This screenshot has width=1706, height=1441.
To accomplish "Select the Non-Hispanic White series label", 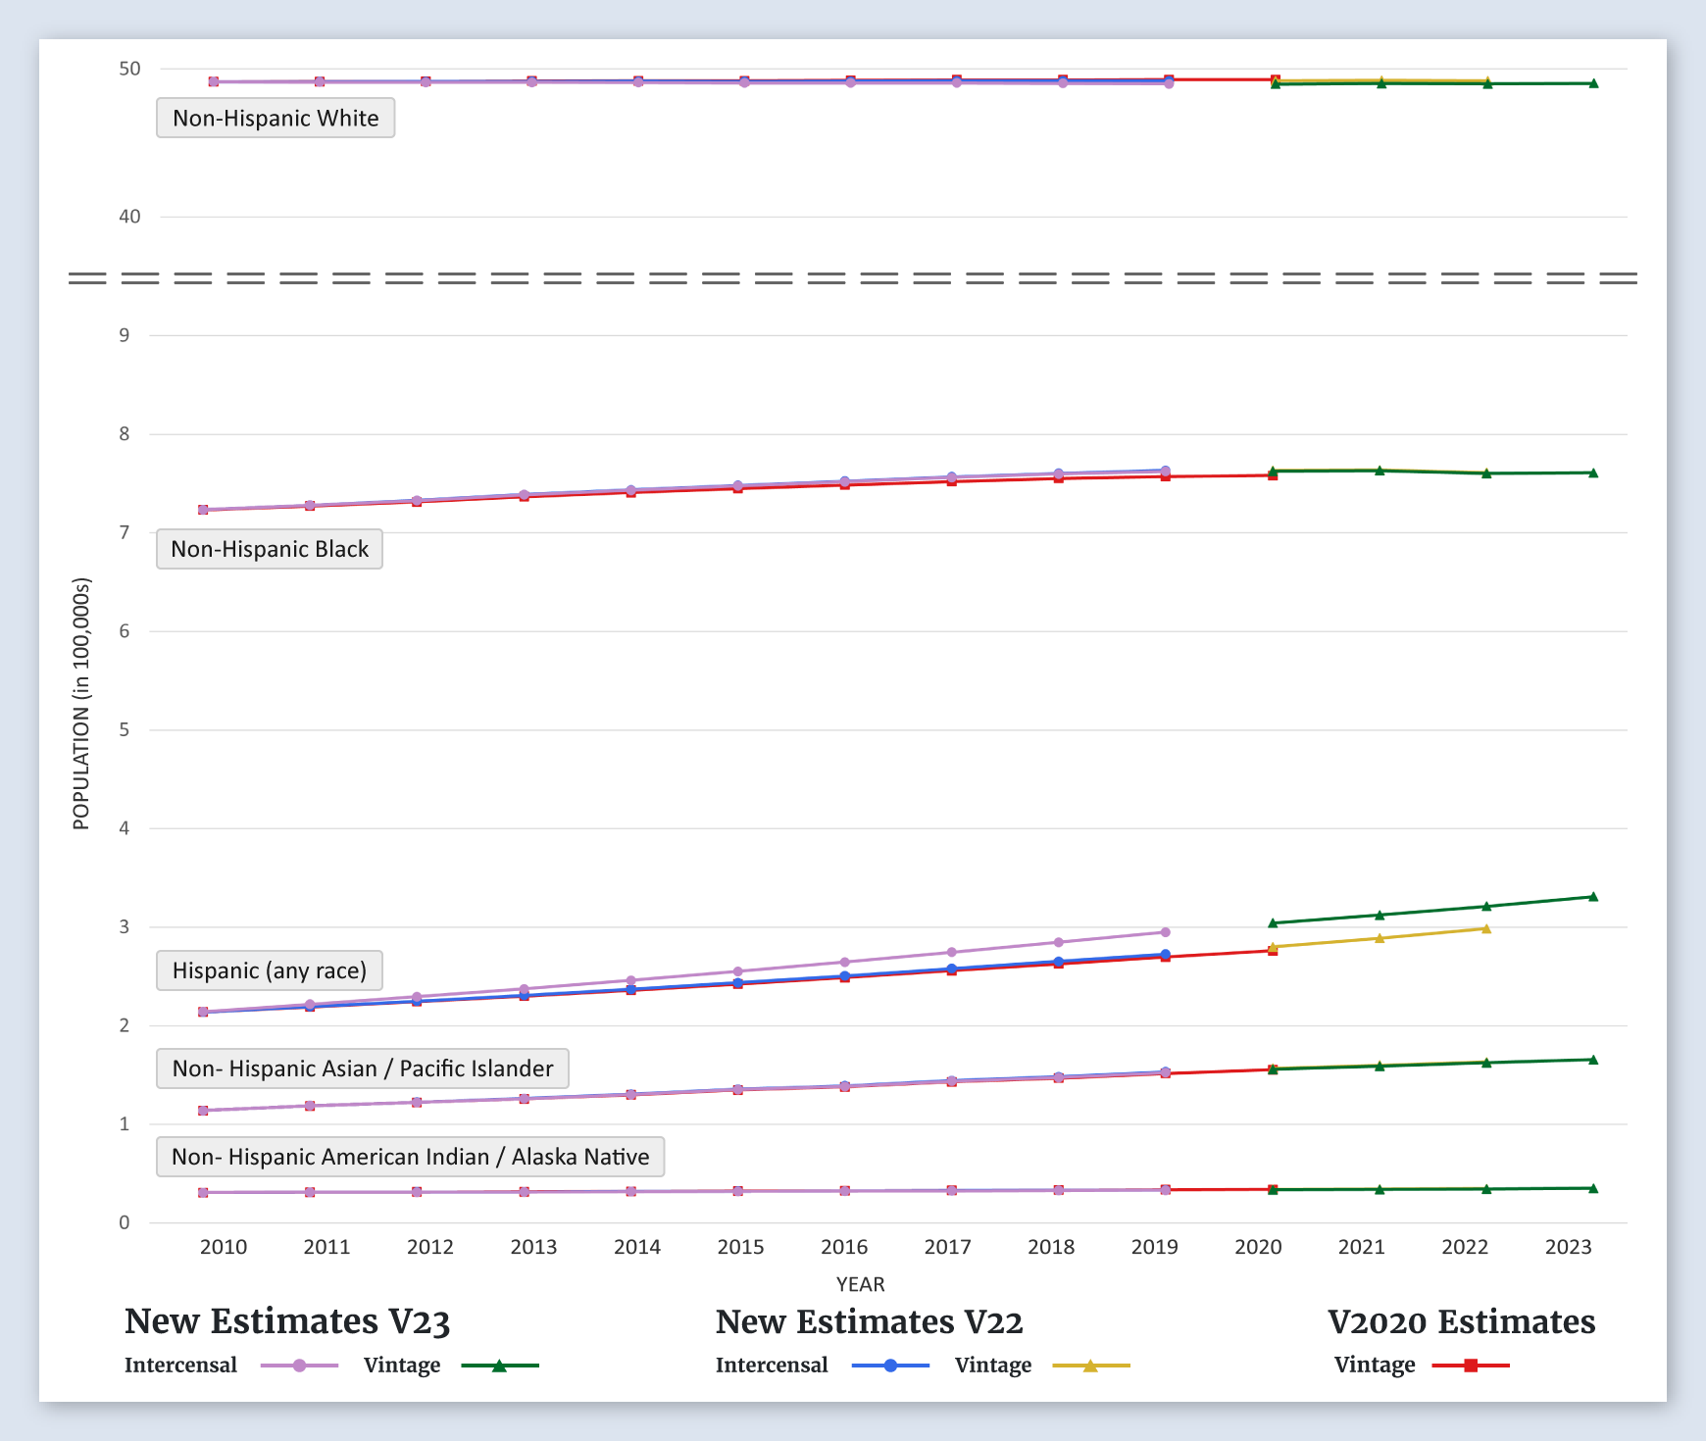I will 276,119.
